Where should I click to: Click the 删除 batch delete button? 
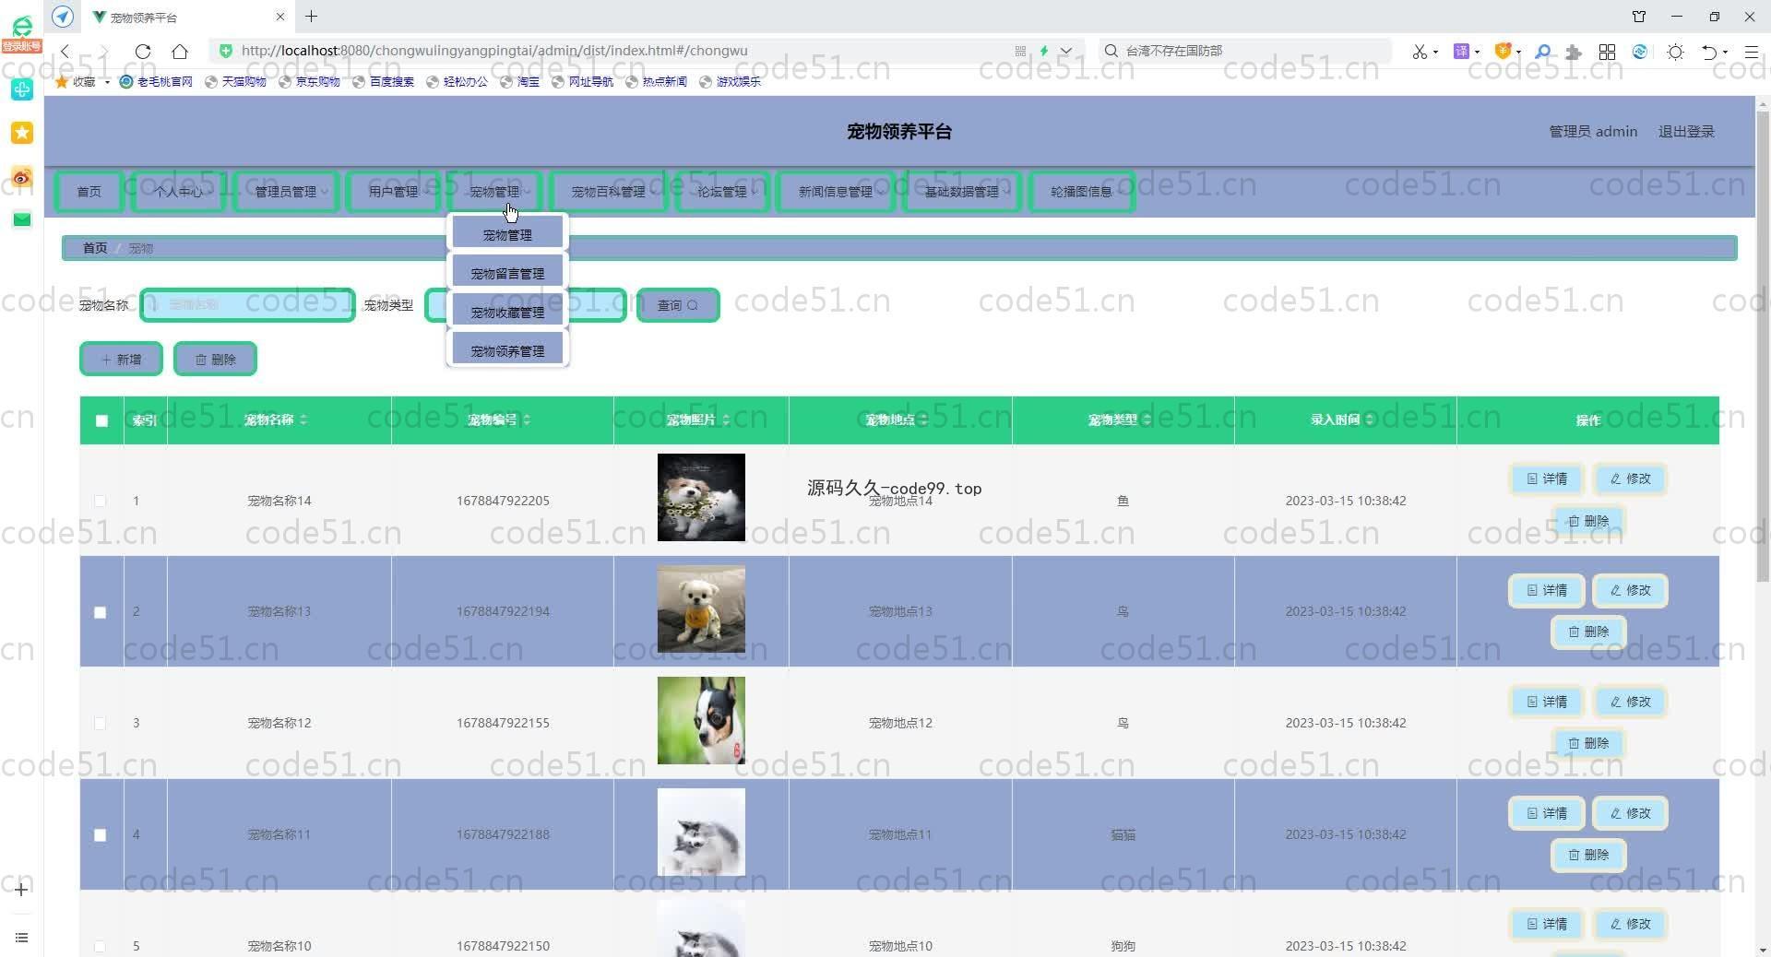tap(215, 360)
